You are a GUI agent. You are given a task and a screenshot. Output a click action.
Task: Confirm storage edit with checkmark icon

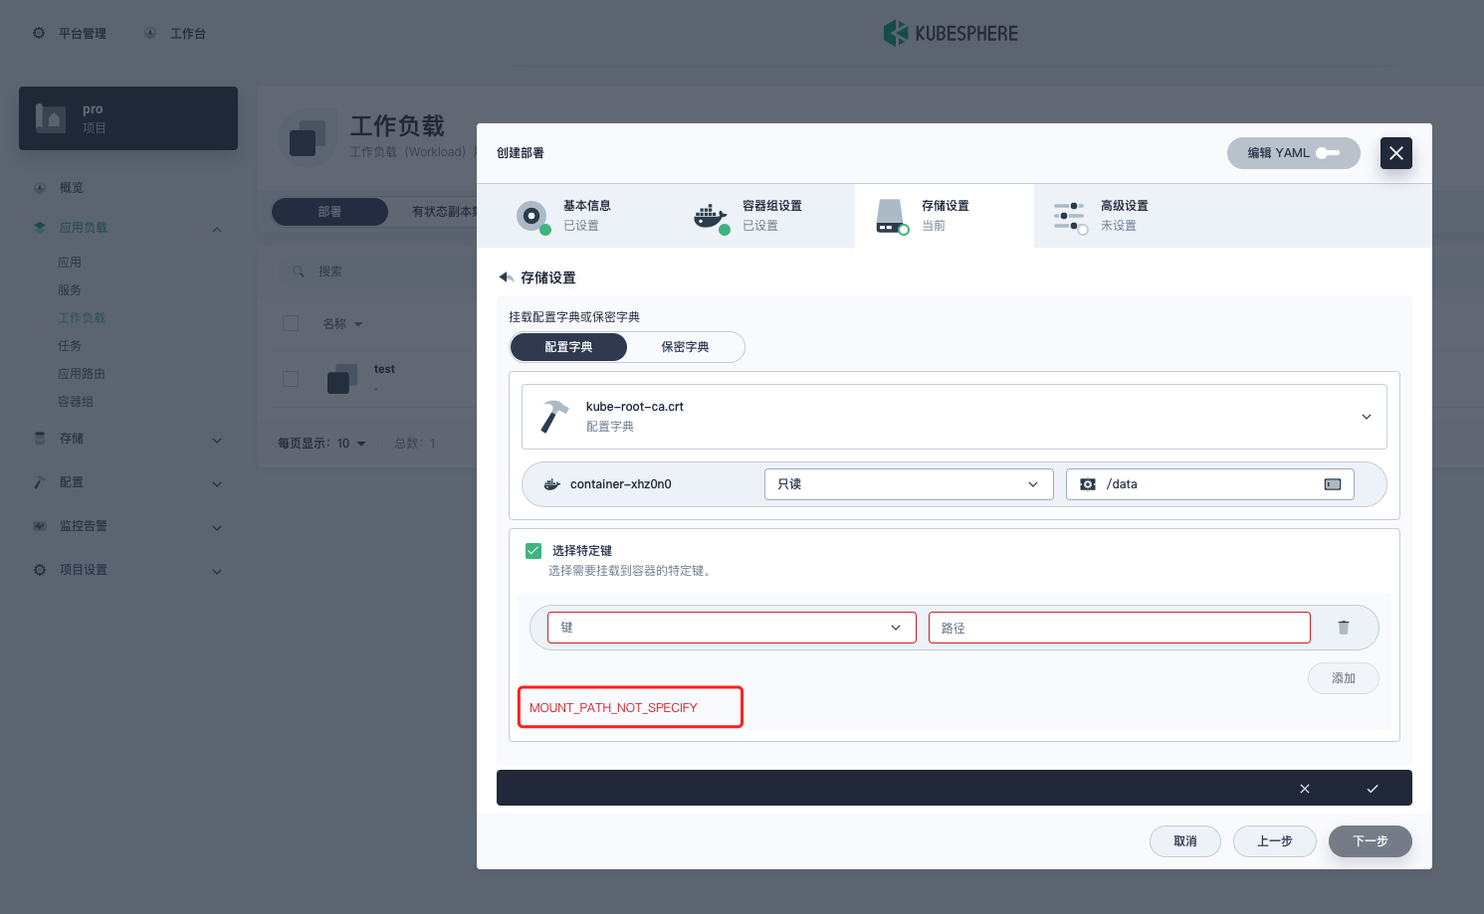(x=1373, y=789)
